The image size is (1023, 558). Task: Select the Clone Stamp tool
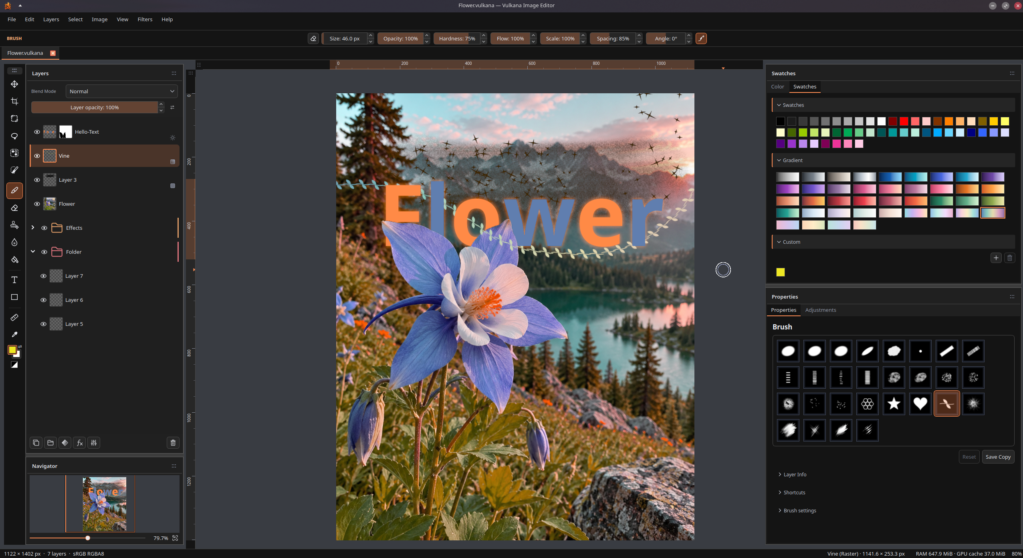pos(14,225)
